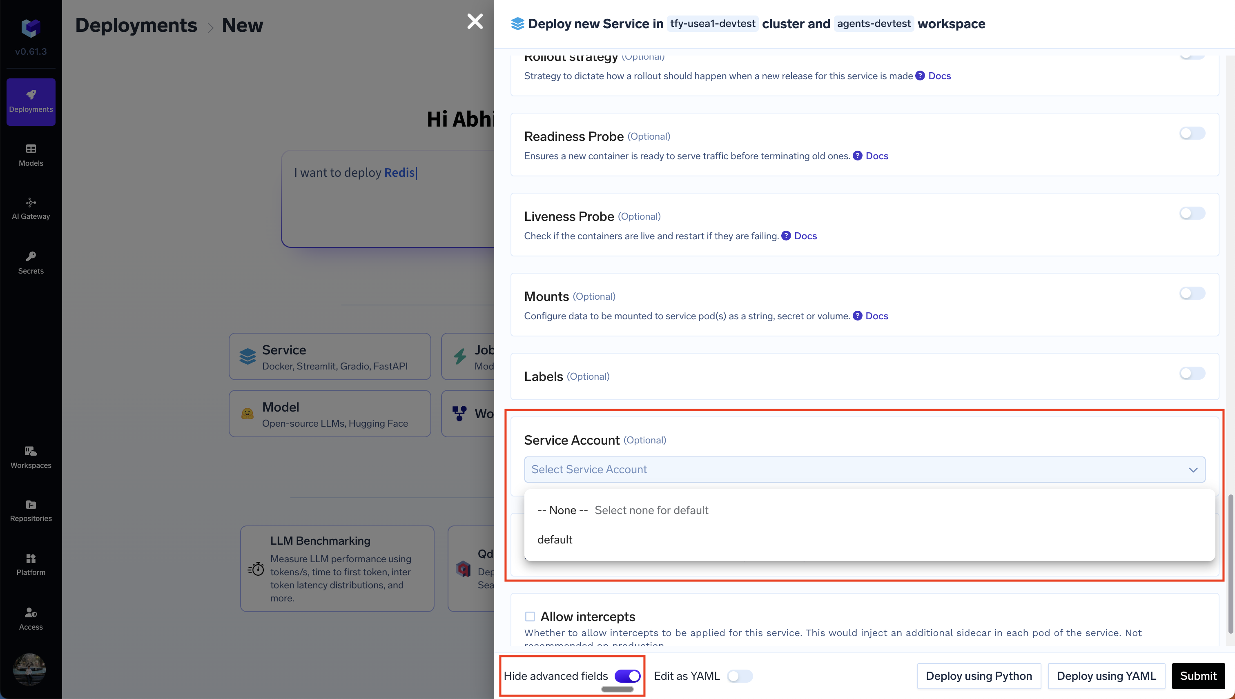Open the Liveness Probe Docs link
The width and height of the screenshot is (1235, 699).
805,236
